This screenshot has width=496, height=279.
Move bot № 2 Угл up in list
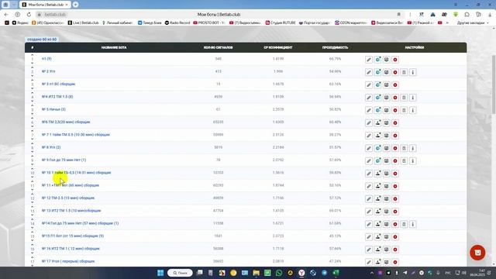[x=33, y=67]
